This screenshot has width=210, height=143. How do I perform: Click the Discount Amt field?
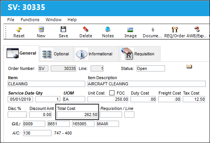tap(40, 115)
